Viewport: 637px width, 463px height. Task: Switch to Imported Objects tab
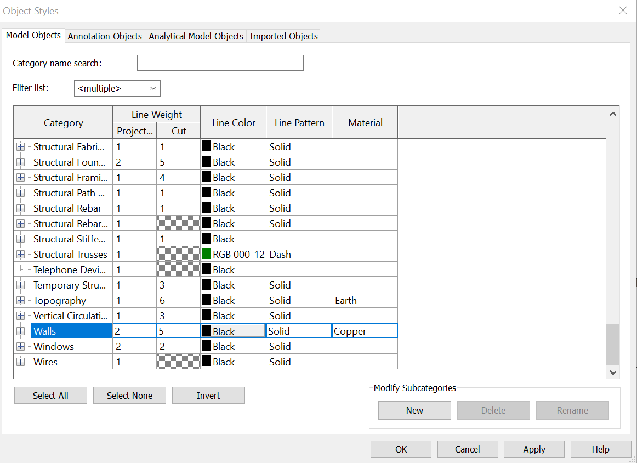click(x=283, y=36)
